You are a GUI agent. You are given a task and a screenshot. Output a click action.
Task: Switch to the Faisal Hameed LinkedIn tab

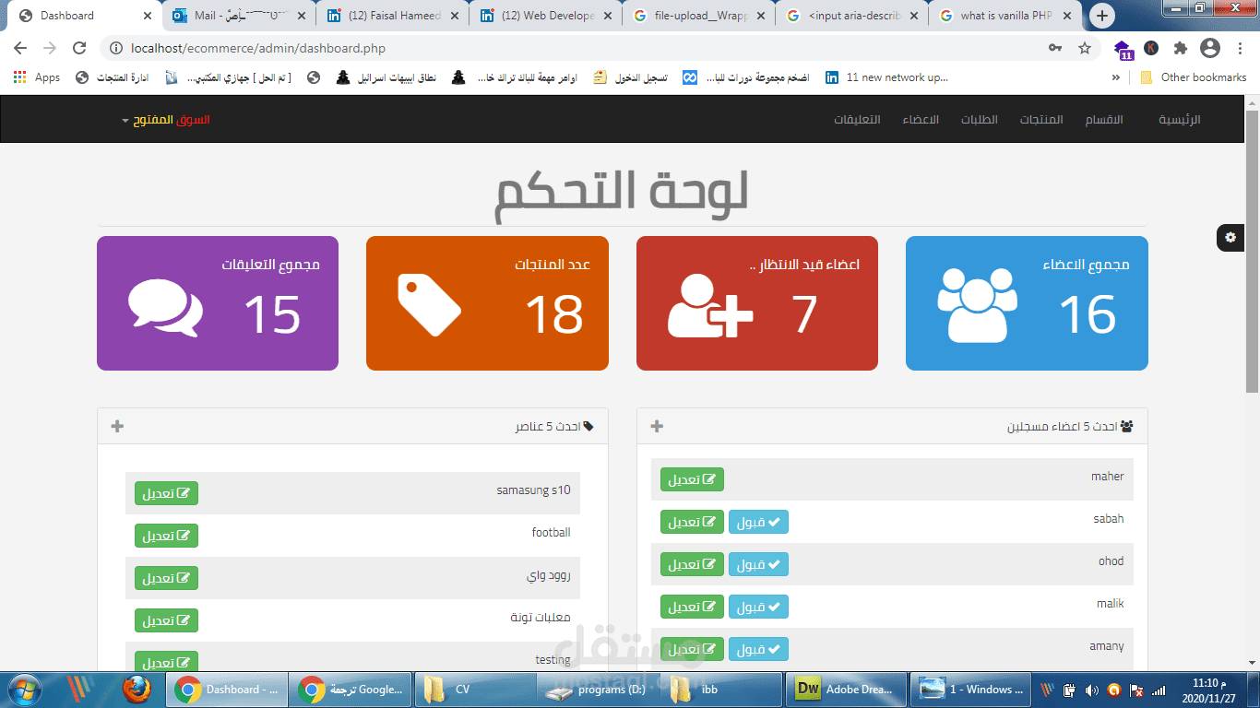click(391, 16)
